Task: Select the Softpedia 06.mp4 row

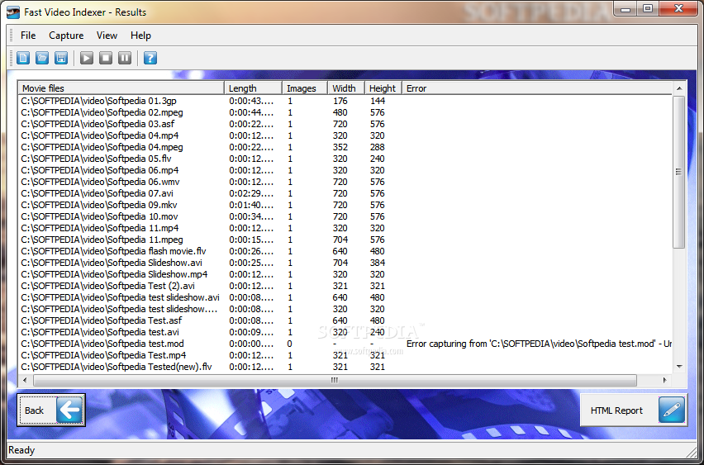Action: 345,170
